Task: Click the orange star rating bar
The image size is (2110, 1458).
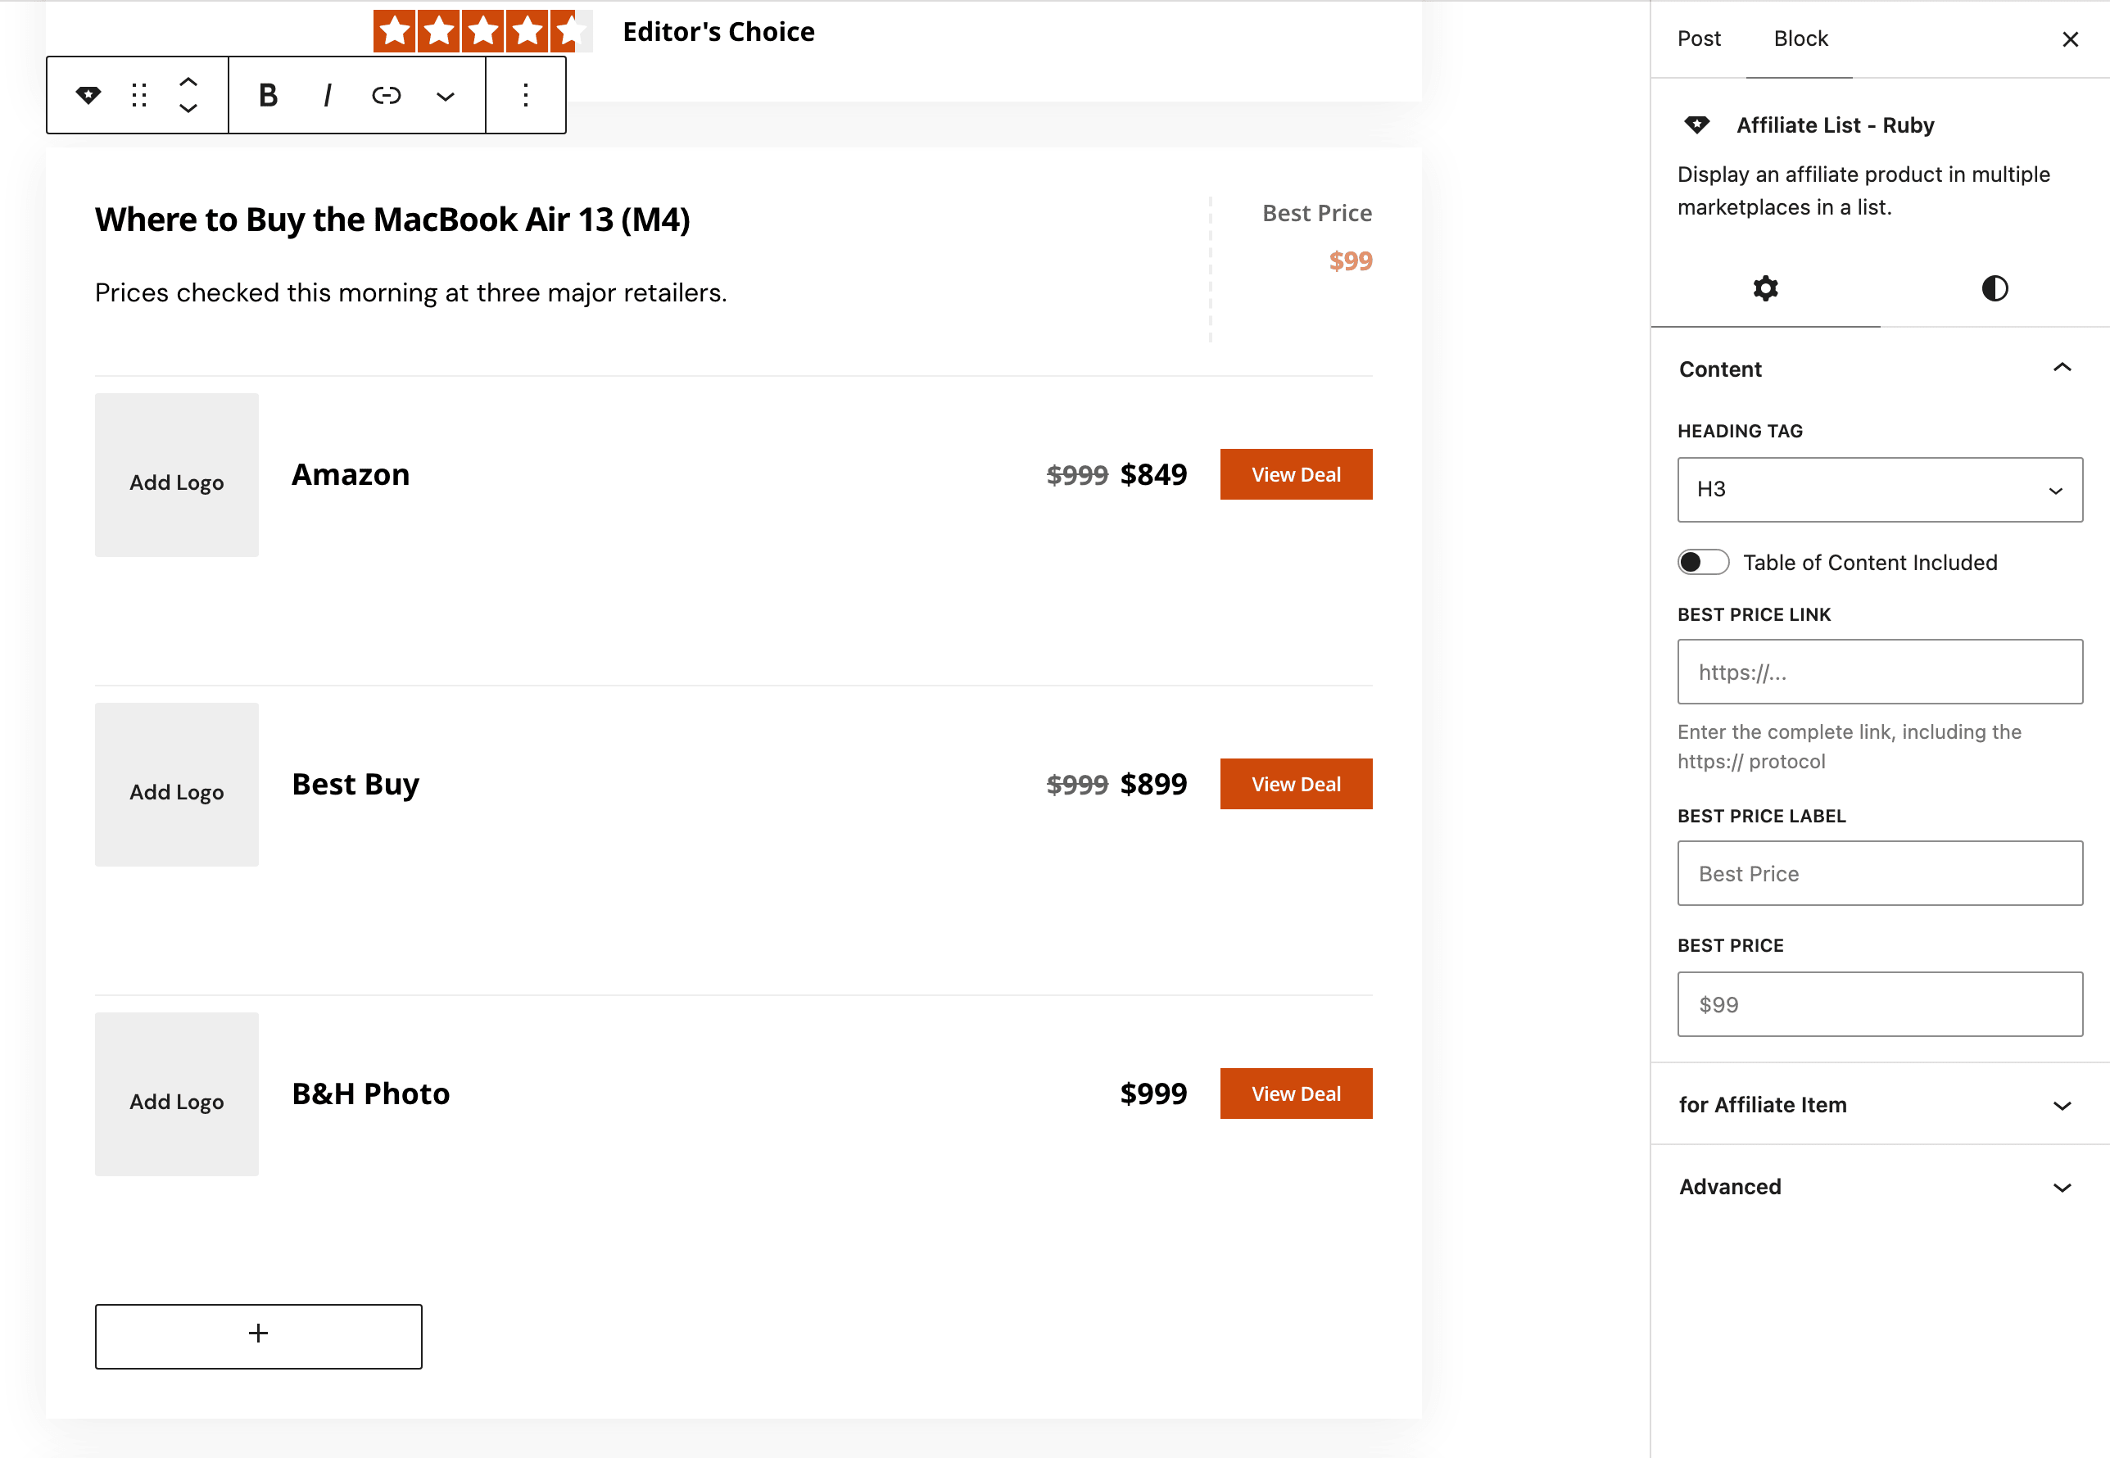Action: tap(483, 31)
